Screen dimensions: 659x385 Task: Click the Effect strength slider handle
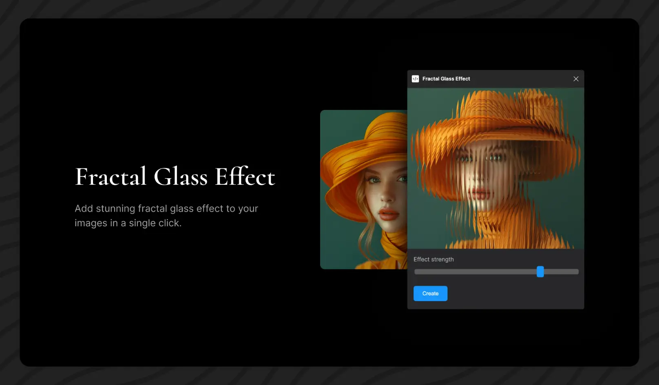[540, 271]
